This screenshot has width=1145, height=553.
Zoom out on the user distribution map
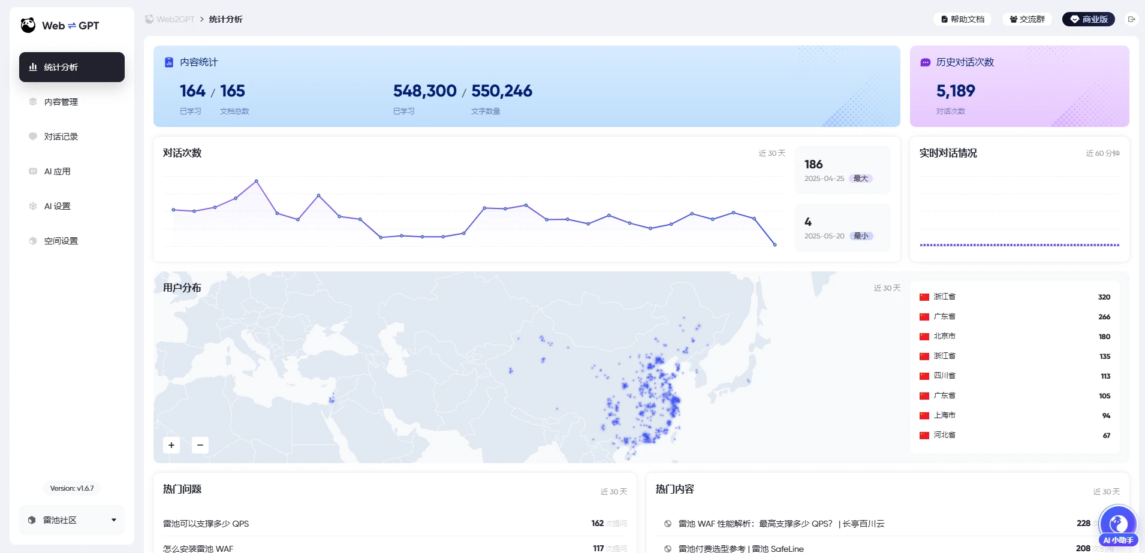coord(200,445)
